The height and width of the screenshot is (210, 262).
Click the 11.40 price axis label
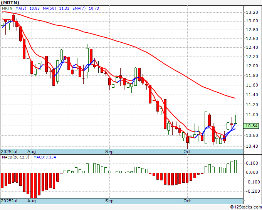tap(252, 95)
